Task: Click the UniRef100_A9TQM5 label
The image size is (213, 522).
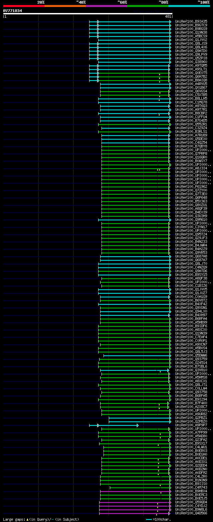Action: pyautogui.click(x=191, y=65)
